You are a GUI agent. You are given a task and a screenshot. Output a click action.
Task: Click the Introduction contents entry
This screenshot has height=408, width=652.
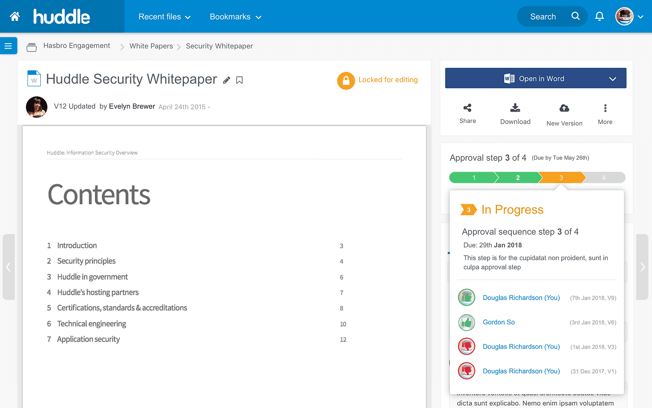tap(77, 246)
